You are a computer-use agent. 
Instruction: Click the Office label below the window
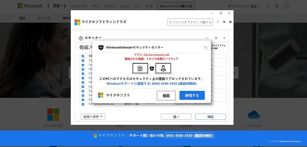pos(120,126)
